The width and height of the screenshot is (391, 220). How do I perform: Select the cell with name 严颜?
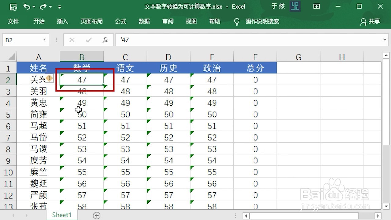click(38, 195)
